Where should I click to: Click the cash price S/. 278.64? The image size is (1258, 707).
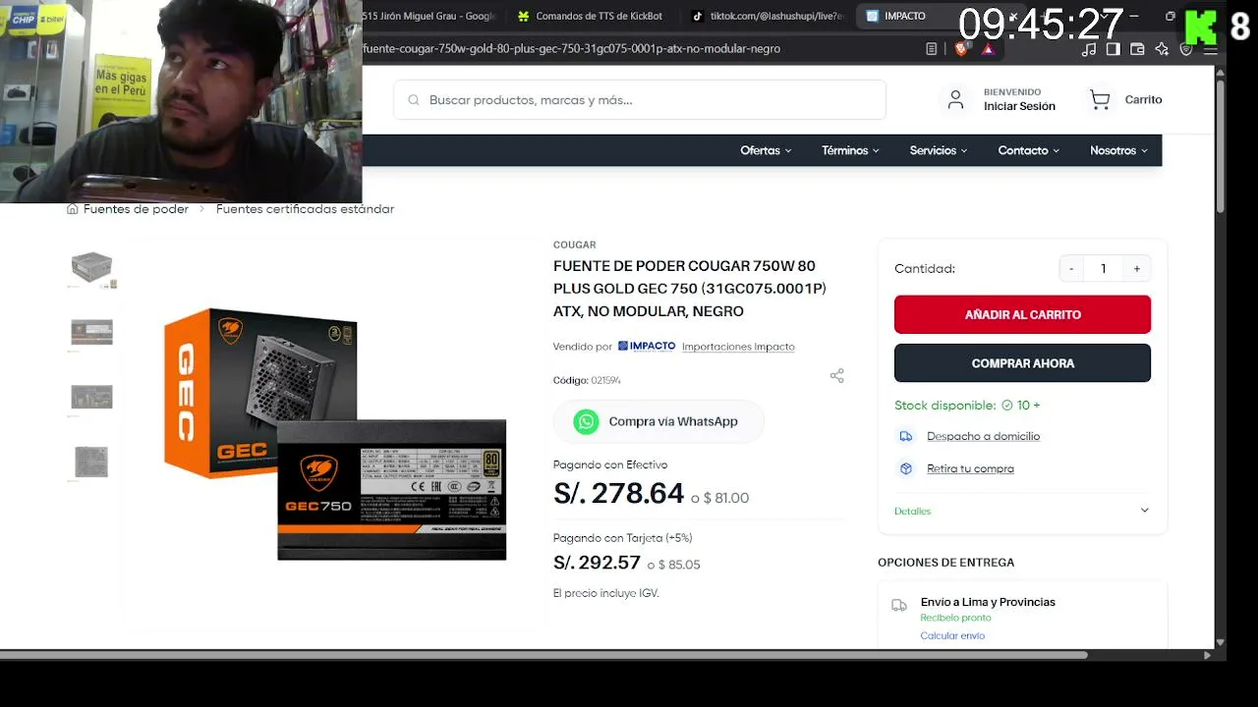(618, 493)
